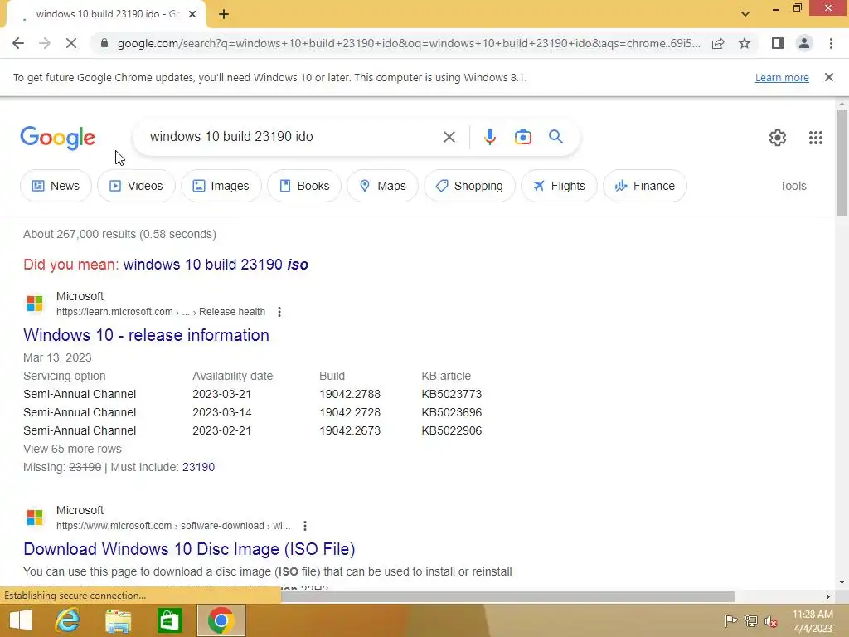The width and height of the screenshot is (849, 637).
Task: Click vertical scrollbar down arrow
Action: 842,582
